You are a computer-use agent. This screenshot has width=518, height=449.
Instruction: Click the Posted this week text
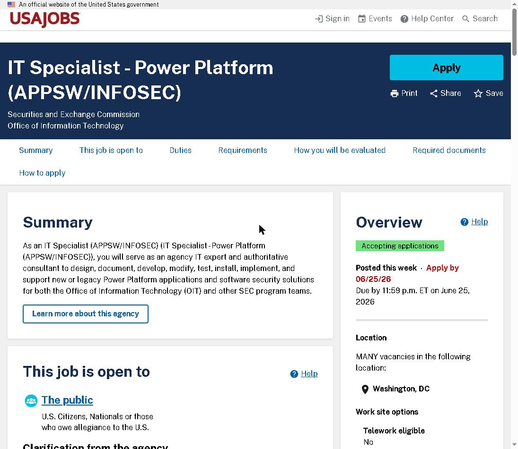386,268
